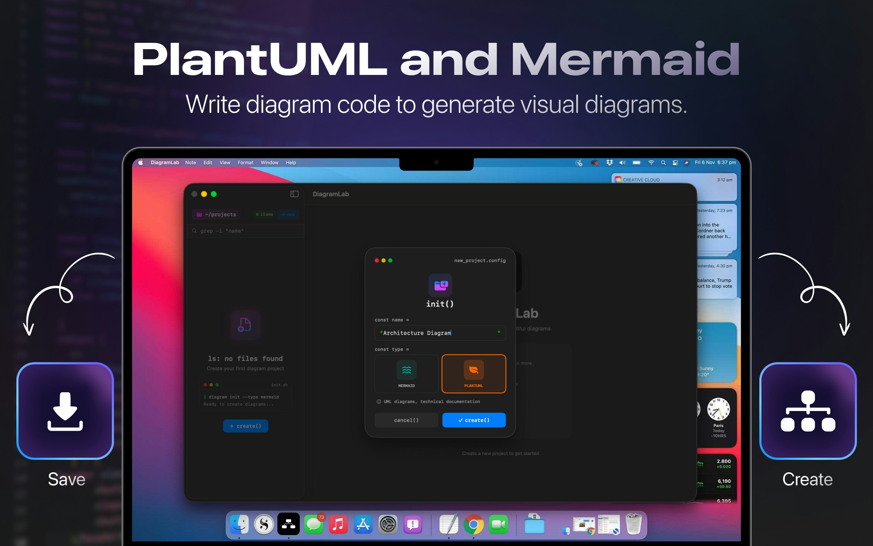Open the Help menu
This screenshot has width=873, height=546.
click(x=291, y=163)
